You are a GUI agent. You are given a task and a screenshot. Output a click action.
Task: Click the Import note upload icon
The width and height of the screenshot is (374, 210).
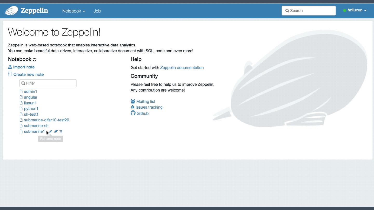tap(10, 67)
